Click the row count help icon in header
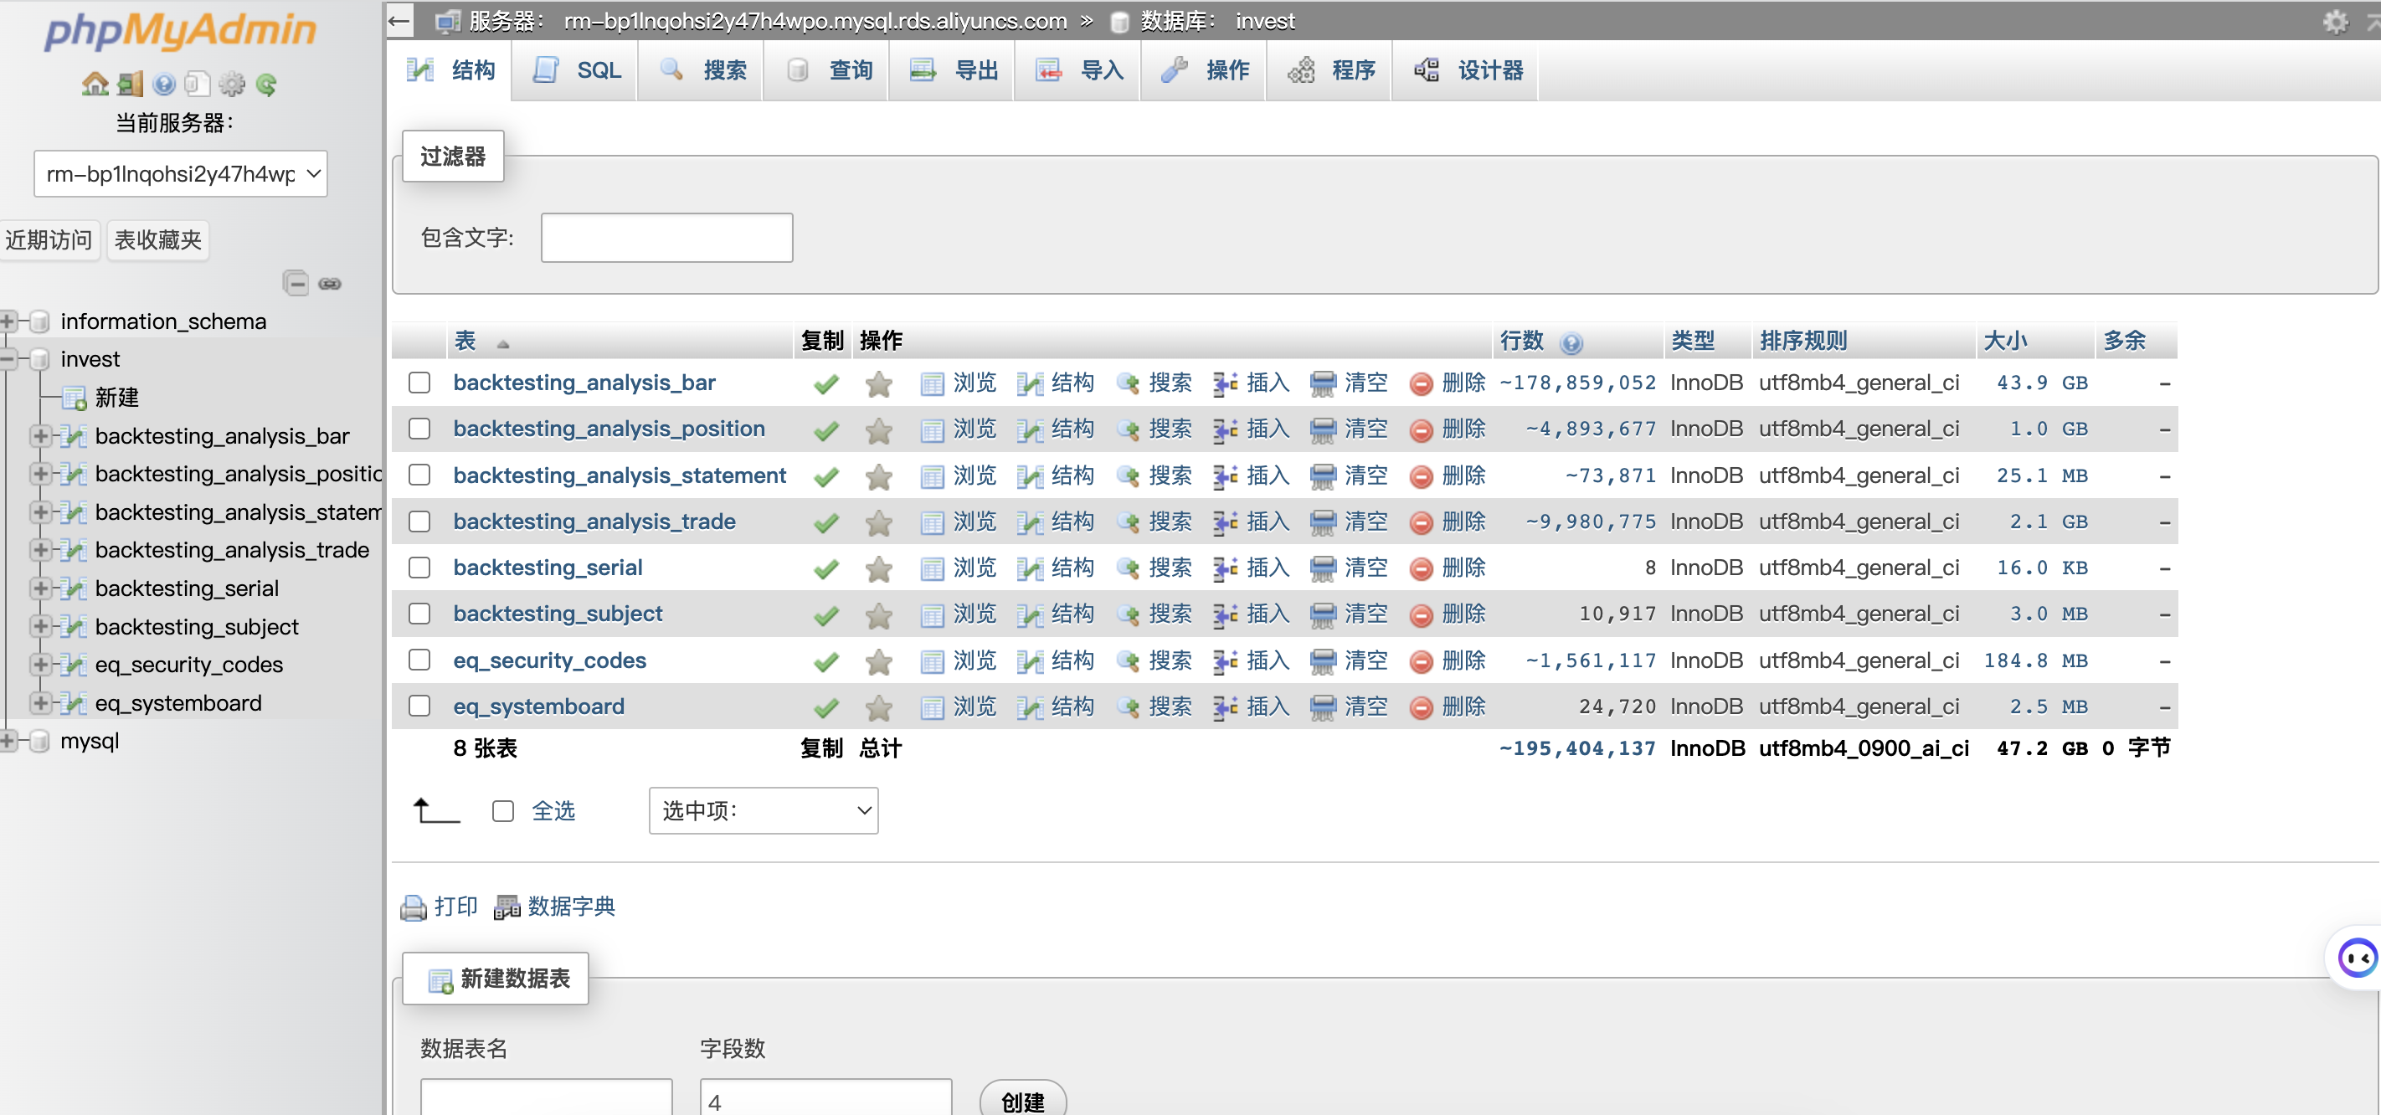Image resolution: width=2381 pixels, height=1115 pixels. [x=1571, y=342]
